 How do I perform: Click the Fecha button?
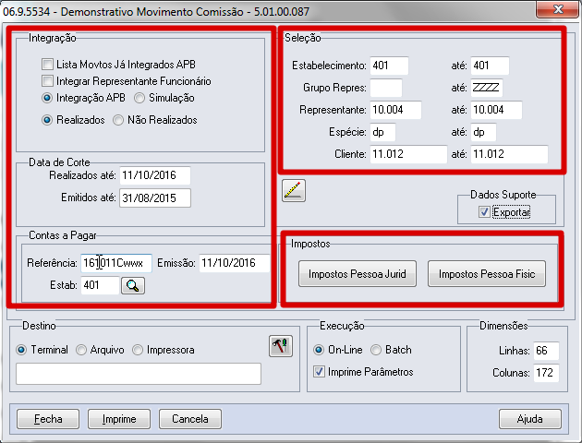click(x=48, y=419)
